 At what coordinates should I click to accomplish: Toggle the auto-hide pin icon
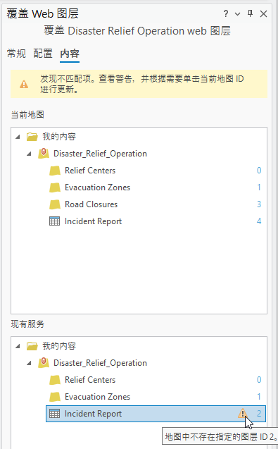(x=250, y=13)
